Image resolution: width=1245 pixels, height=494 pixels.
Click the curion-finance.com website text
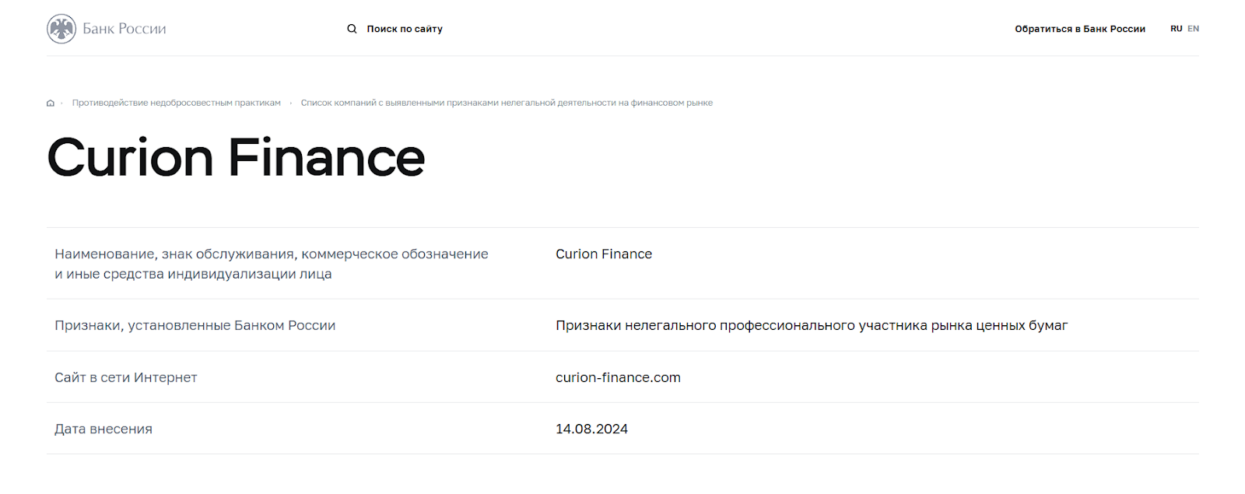[618, 377]
